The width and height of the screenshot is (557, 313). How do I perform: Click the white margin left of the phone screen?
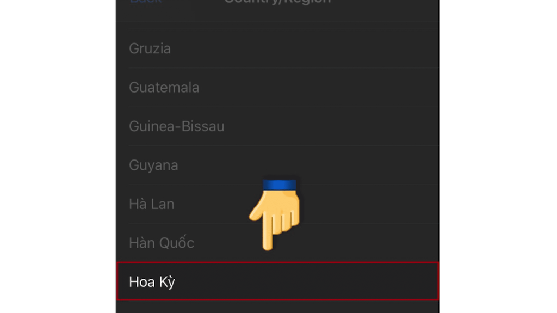pyautogui.click(x=58, y=157)
